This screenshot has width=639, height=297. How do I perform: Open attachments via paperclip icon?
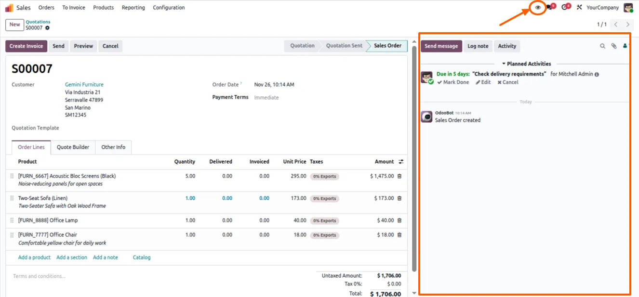tap(614, 46)
